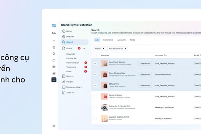Open the Authentic Products Only thumbnail
Viewport: 201px width, 134px height.
pos(104,108)
